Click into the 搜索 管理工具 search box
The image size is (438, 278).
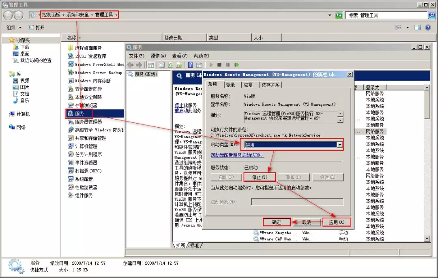pos(385,15)
